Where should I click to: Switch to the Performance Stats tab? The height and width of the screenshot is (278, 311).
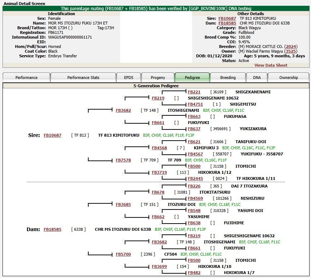[83, 78]
